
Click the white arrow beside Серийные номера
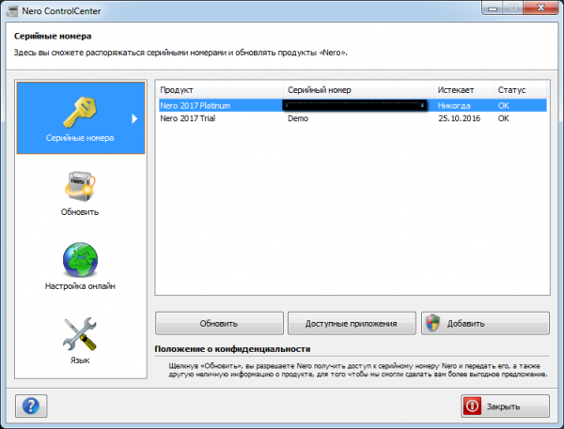point(134,118)
